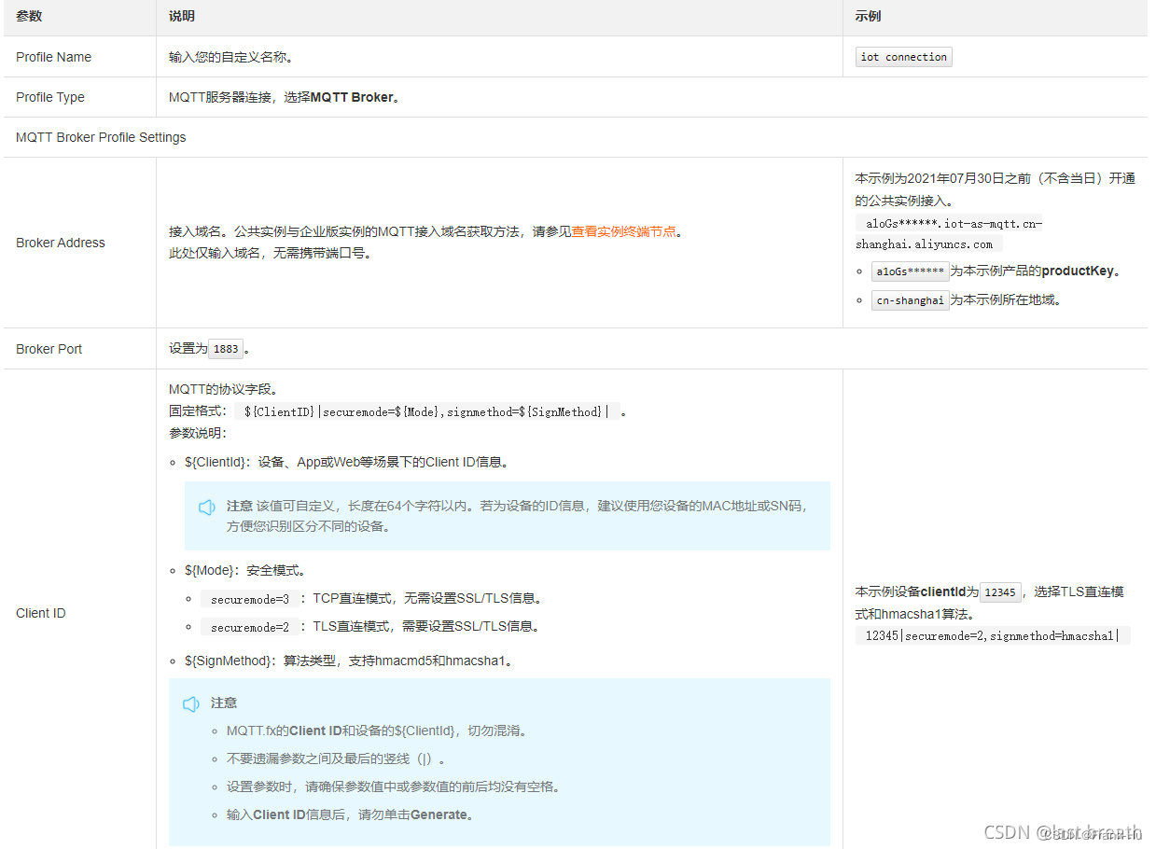Click the 不要遗漏参数之间及最后的竖线 note line
This screenshot has height=849, width=1156.
coord(336,759)
